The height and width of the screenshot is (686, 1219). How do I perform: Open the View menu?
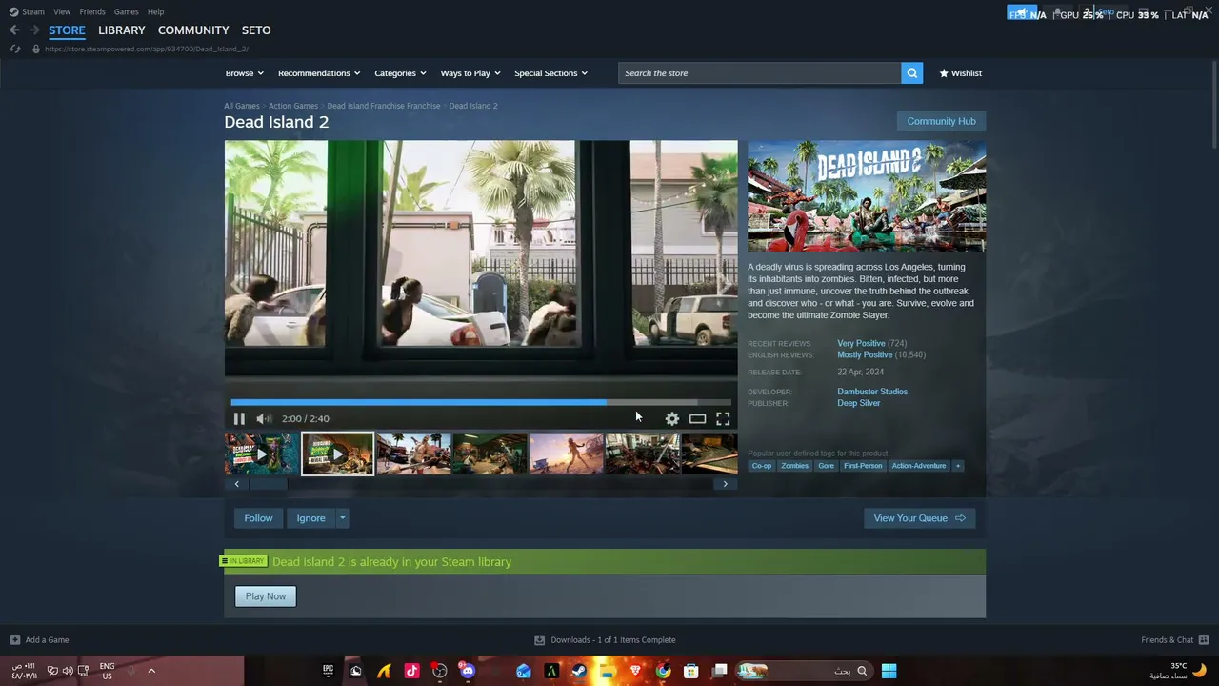pos(62,11)
